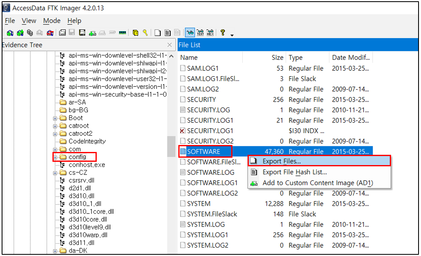This screenshot has height=256, width=421.
Task: Select the SYSTEM file row
Action: tap(275, 204)
